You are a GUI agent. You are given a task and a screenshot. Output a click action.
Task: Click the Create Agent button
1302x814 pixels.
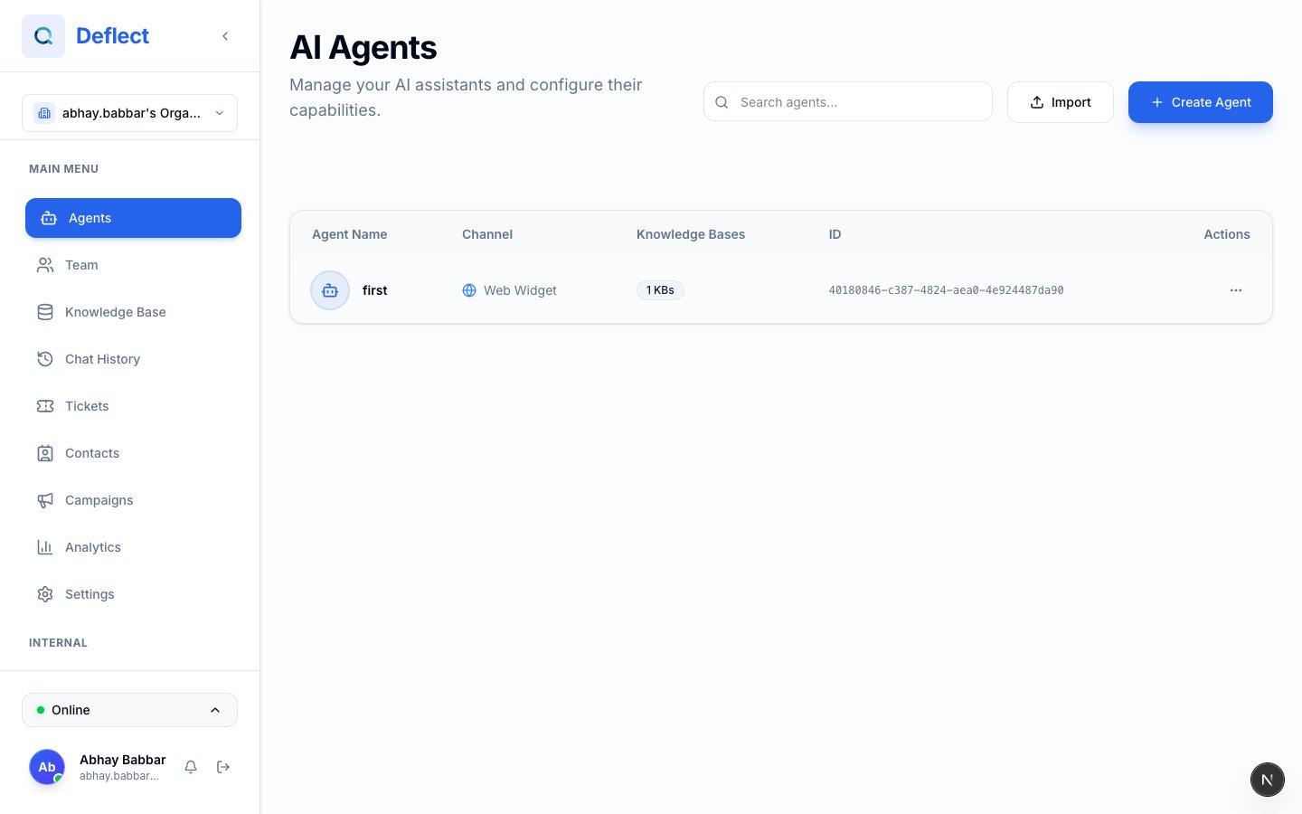pyautogui.click(x=1201, y=102)
